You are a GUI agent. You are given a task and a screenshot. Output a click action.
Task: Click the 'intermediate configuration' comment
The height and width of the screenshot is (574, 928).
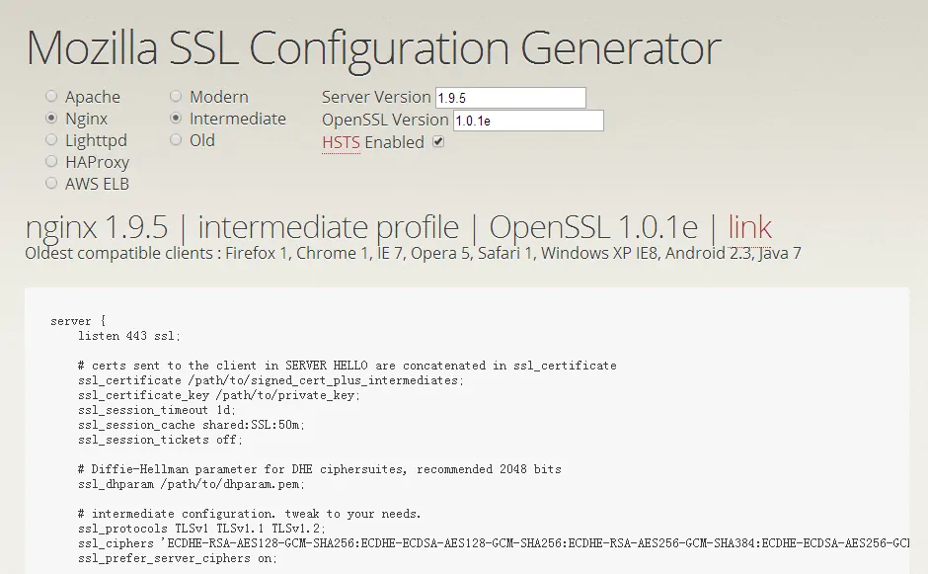point(249,514)
